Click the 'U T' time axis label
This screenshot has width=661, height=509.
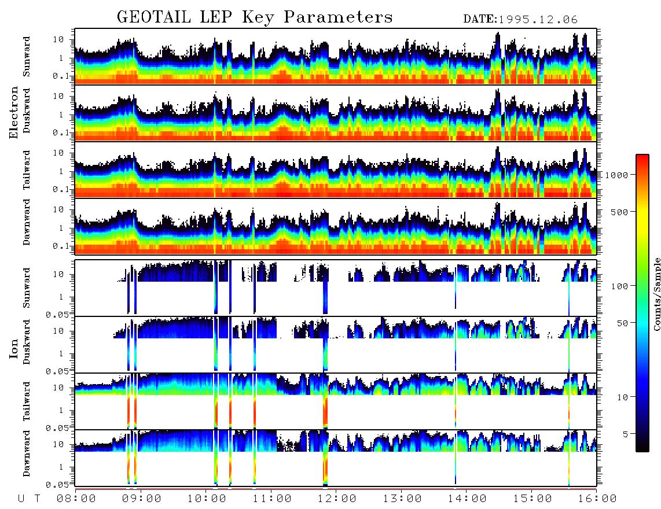point(29,499)
